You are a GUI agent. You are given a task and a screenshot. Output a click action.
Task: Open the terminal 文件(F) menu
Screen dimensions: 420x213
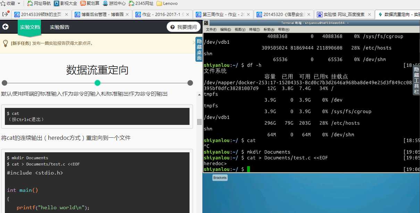pos(211,29)
